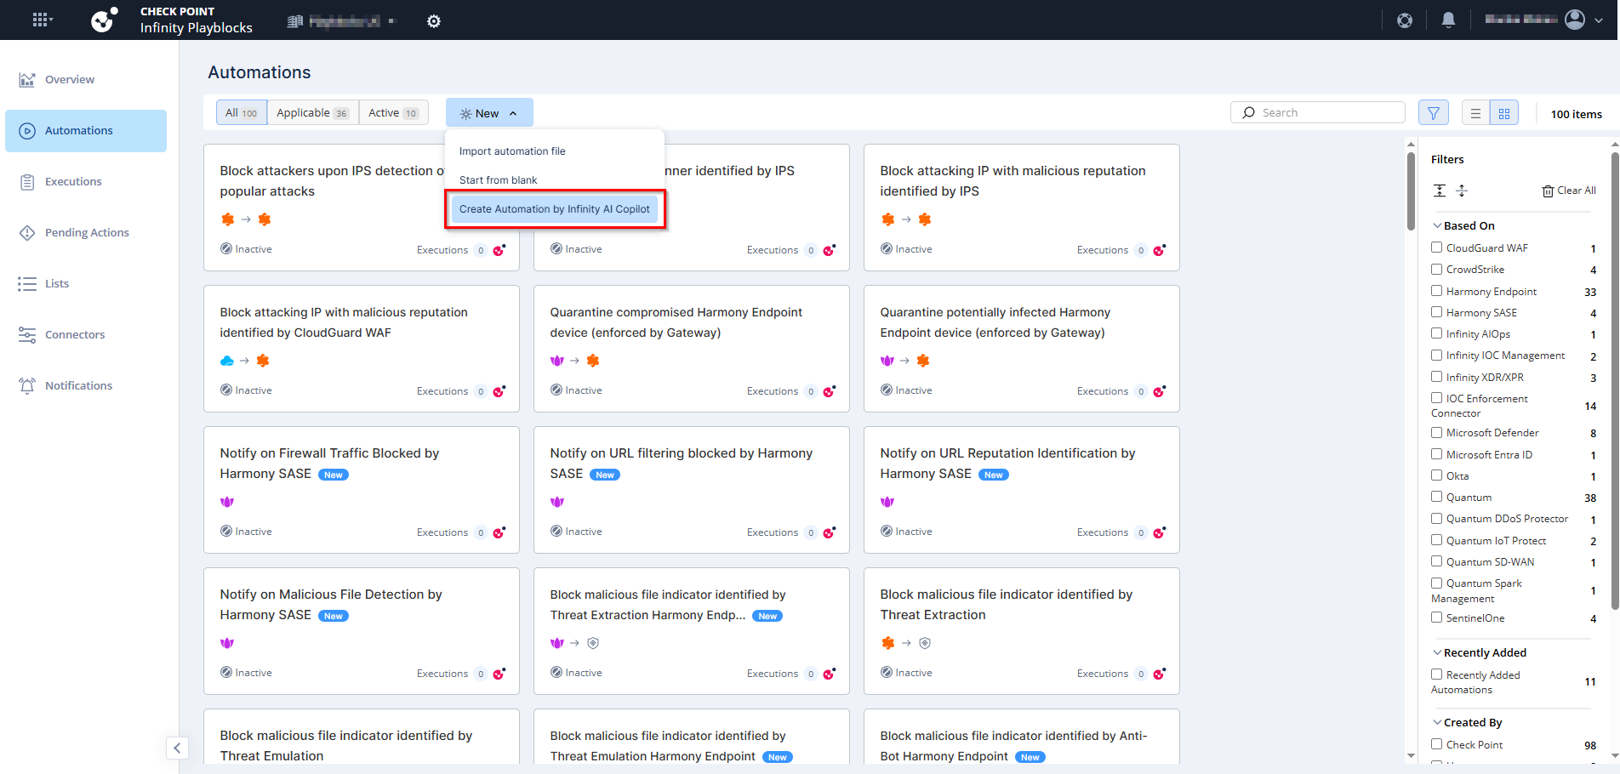The image size is (1620, 774).
Task: Choose Start from blank
Action: [x=498, y=180]
